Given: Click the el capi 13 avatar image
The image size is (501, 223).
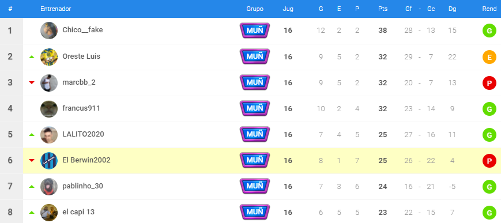Looking at the screenshot, I should point(49,213).
